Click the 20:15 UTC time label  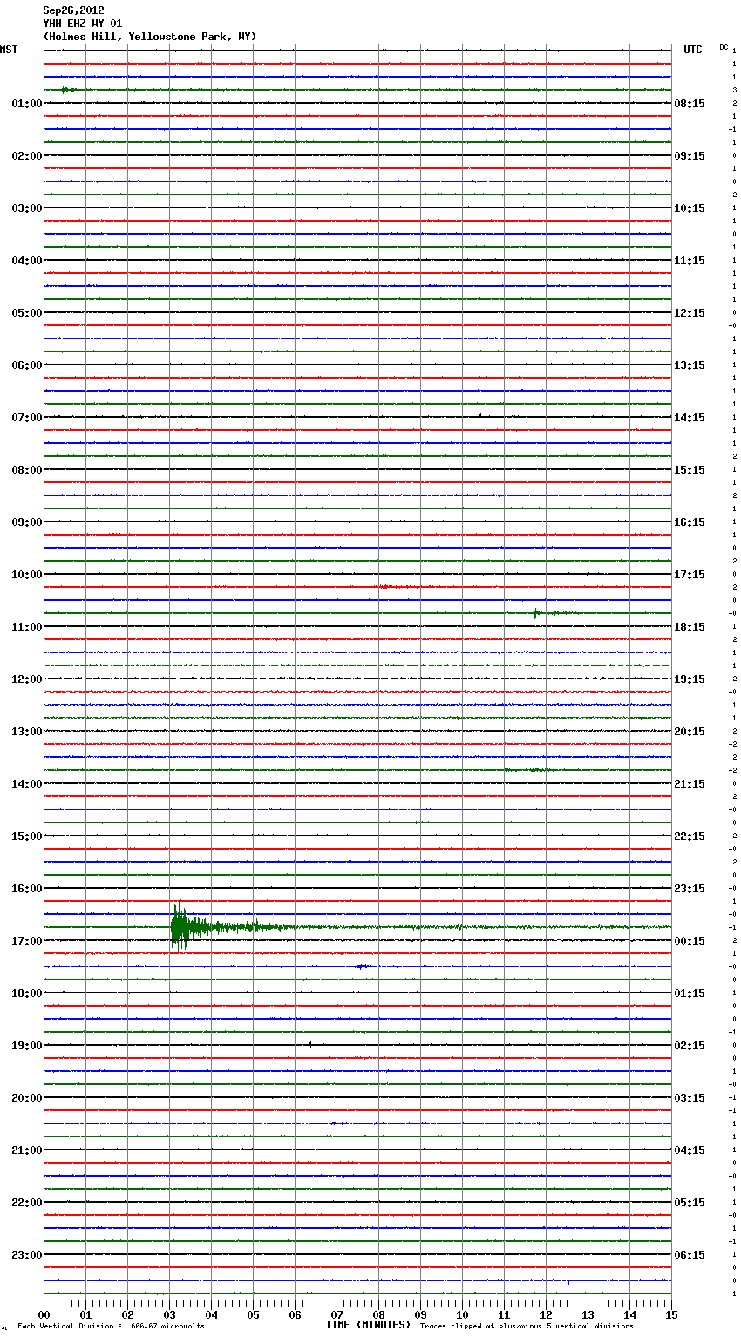690,732
